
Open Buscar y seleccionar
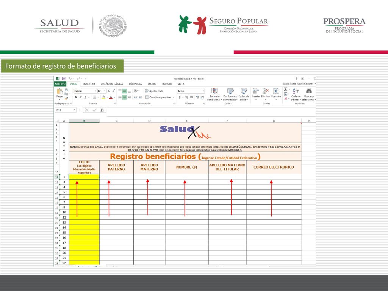(309, 94)
